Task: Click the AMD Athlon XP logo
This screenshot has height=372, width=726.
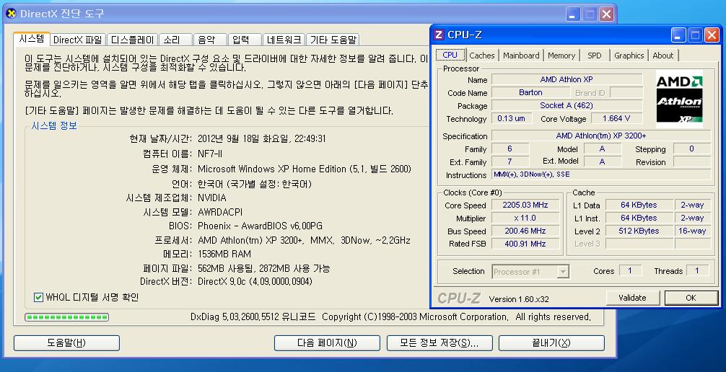Action: 679,99
